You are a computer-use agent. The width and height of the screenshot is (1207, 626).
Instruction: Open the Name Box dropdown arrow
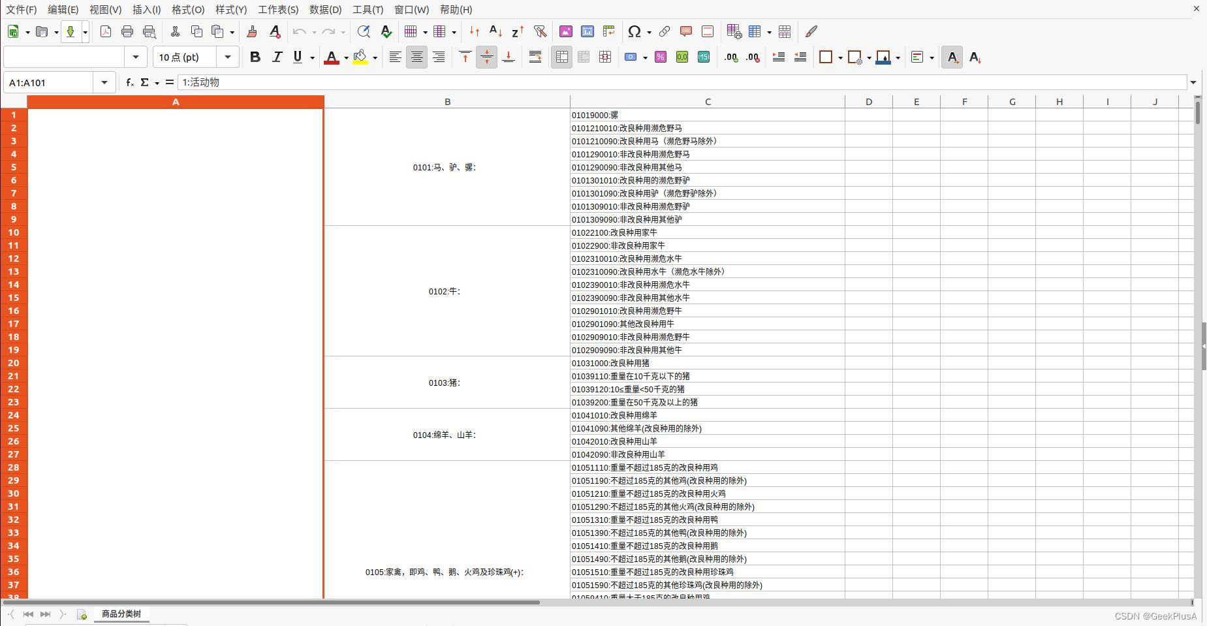(104, 82)
